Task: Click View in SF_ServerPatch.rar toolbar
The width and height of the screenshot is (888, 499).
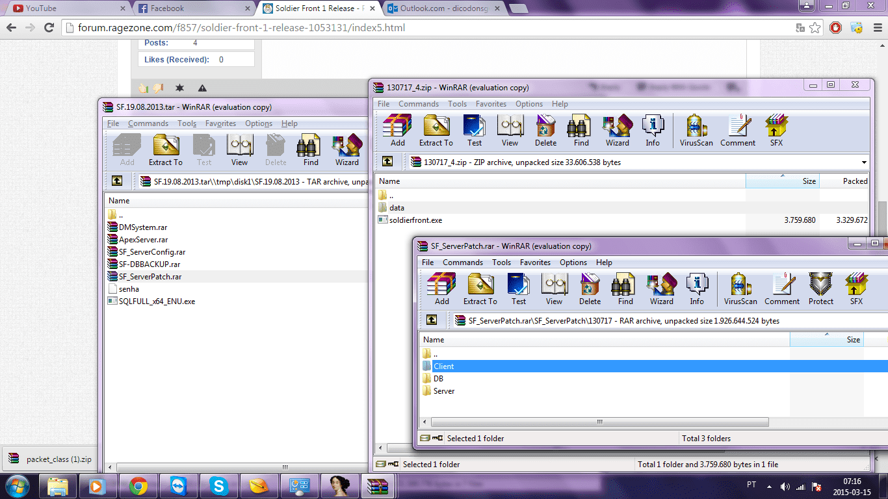Action: click(x=555, y=289)
